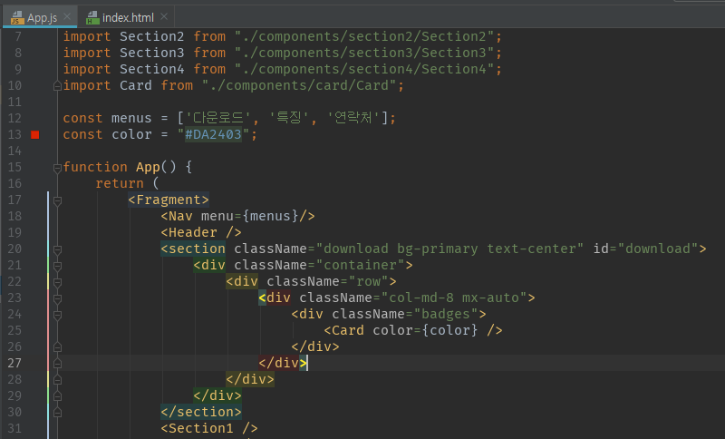This screenshot has height=439, width=725.
Task: Click the '연락처' string on line 12
Action: [353, 119]
